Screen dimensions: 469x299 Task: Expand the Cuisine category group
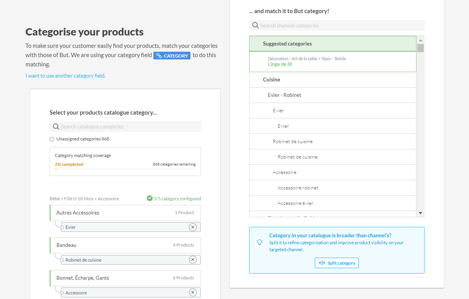click(x=272, y=80)
